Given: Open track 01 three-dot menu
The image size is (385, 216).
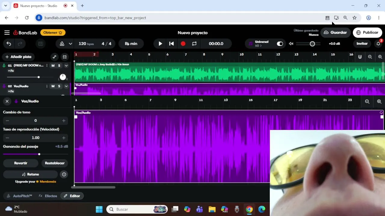Looking at the screenshot, I should 47,66.
